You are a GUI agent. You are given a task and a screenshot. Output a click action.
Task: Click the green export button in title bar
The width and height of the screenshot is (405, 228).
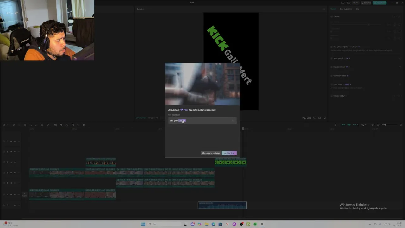[379, 3]
